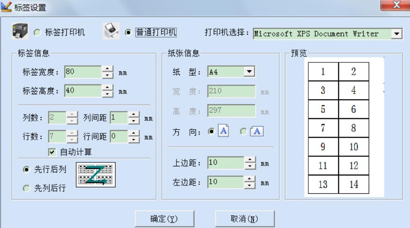The height and width of the screenshot is (228, 410).
Task: Decrease 上边距 with down arrow
Action: point(250,166)
